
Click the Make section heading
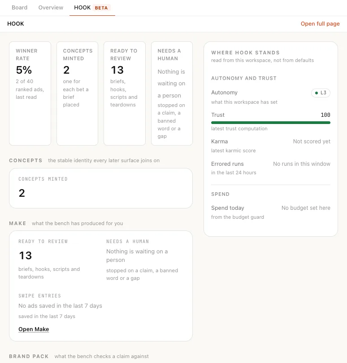pos(17,223)
